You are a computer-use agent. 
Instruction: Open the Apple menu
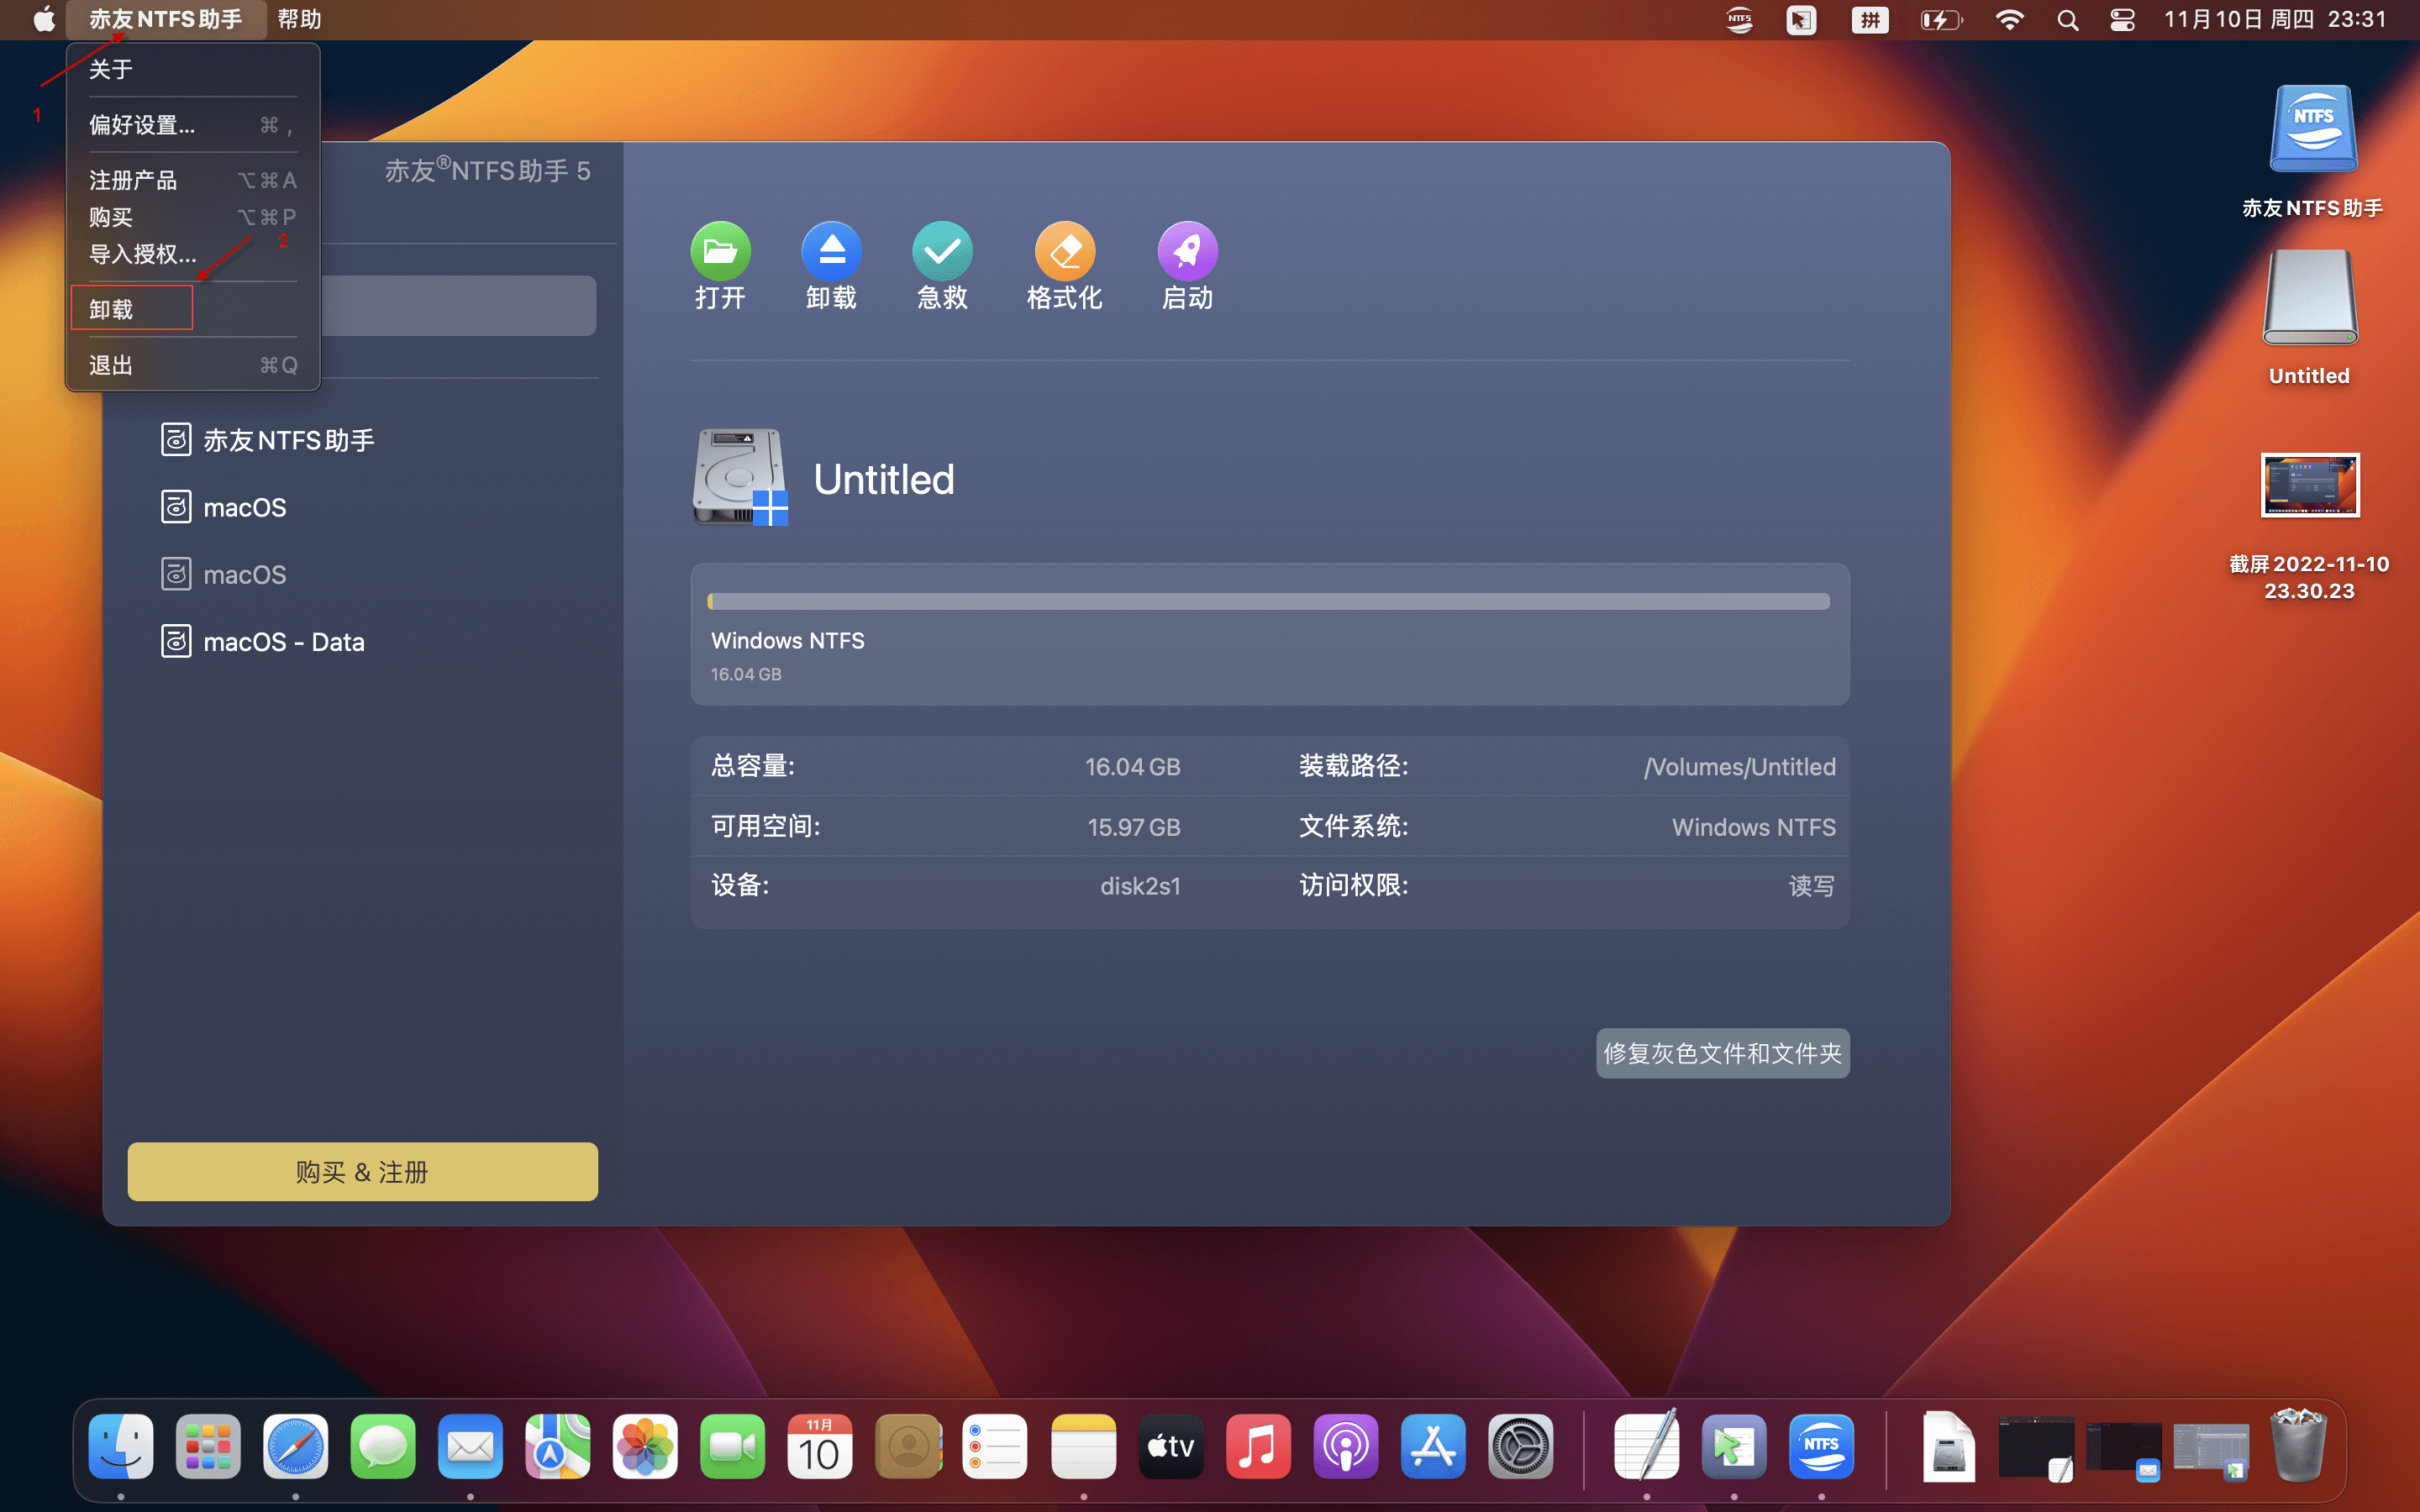pyautogui.click(x=44, y=19)
